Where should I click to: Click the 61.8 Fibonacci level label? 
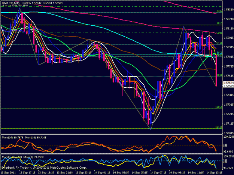[x=219, y=43]
